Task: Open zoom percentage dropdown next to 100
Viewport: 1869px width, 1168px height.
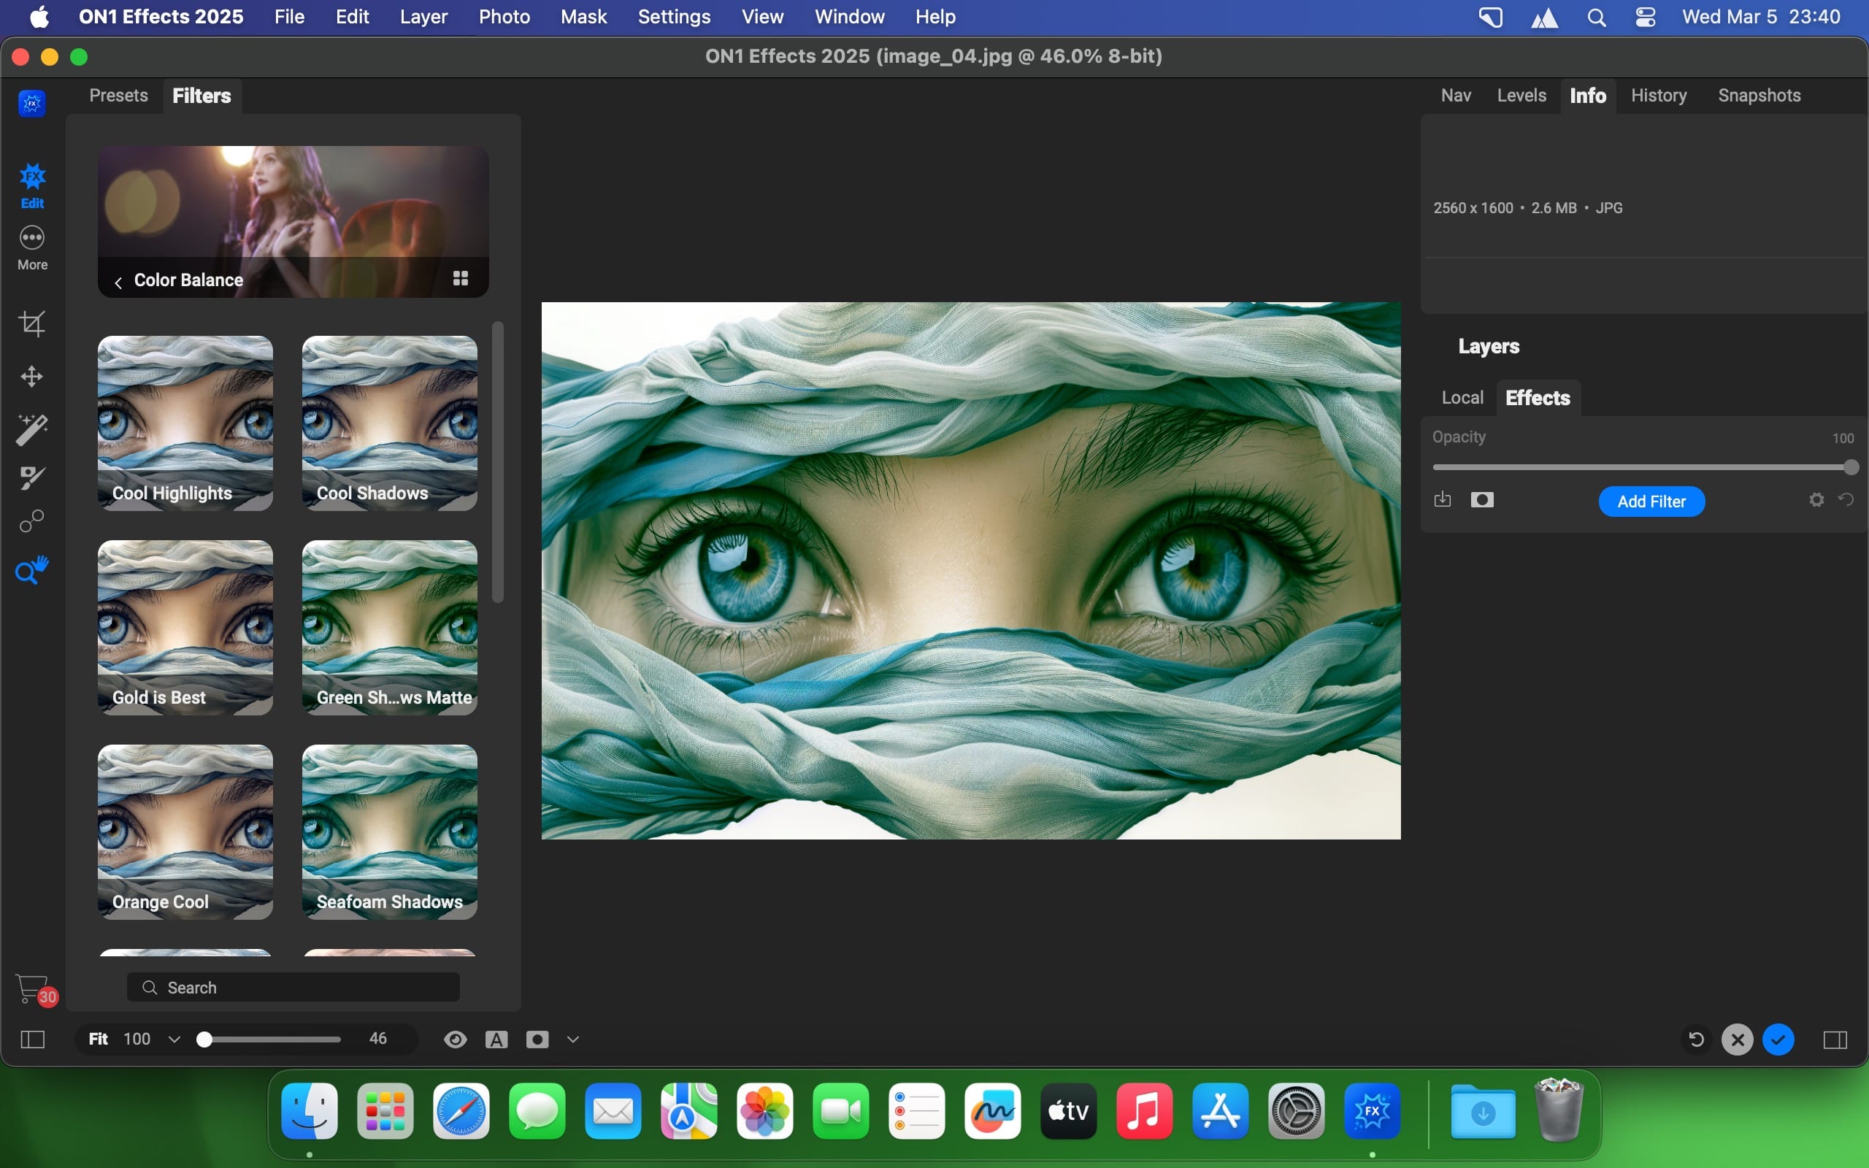Action: point(174,1039)
